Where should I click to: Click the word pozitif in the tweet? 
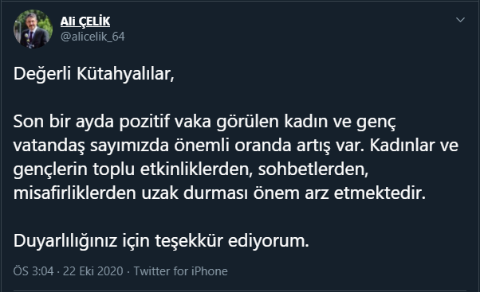(x=144, y=123)
